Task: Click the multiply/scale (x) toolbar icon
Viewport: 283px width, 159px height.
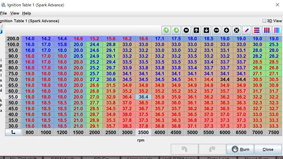Action: [x=237, y=30]
